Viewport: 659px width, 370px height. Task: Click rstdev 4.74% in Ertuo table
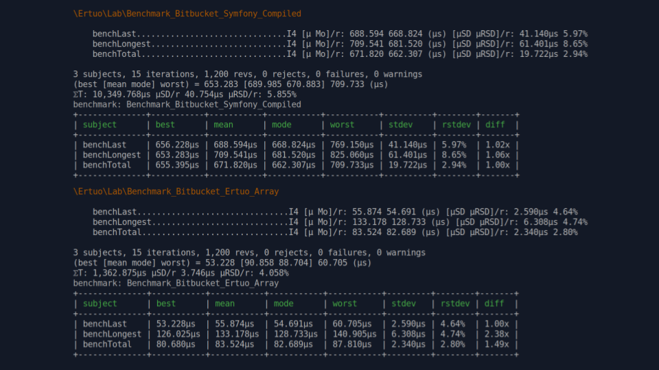tap(452, 334)
